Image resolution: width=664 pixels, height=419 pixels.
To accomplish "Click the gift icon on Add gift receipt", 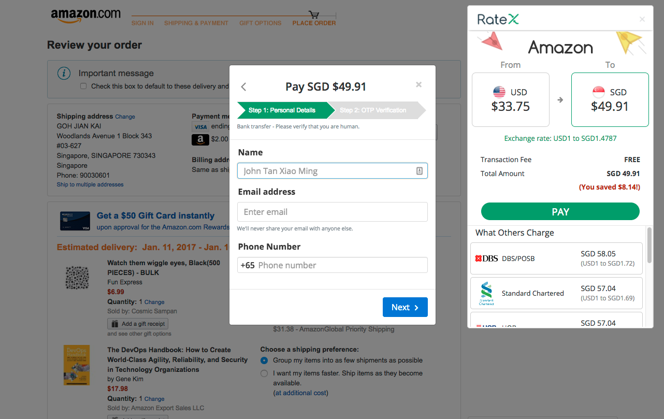I will pos(114,324).
